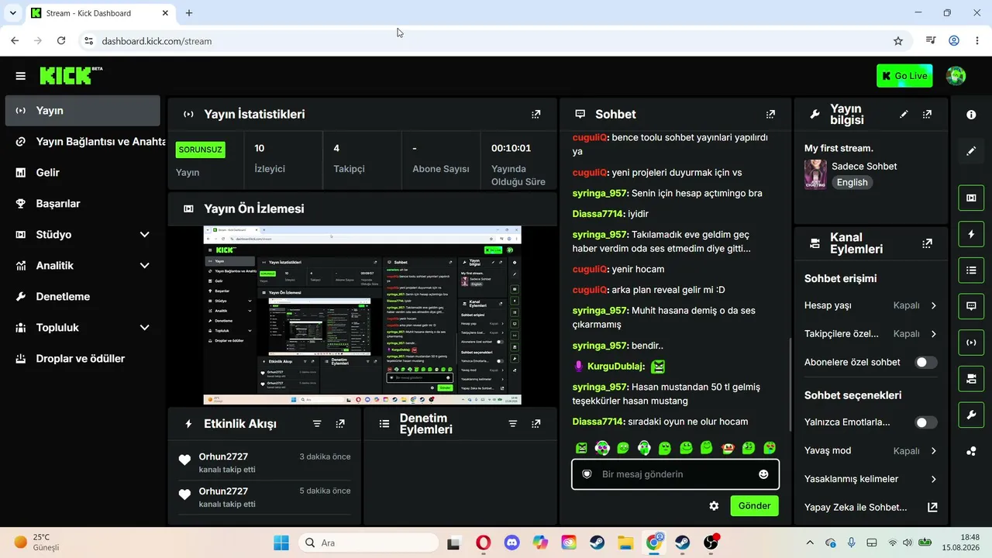Image resolution: width=992 pixels, height=558 pixels.
Task: Open Takipçilere özel setting chevron
Action: (933, 334)
